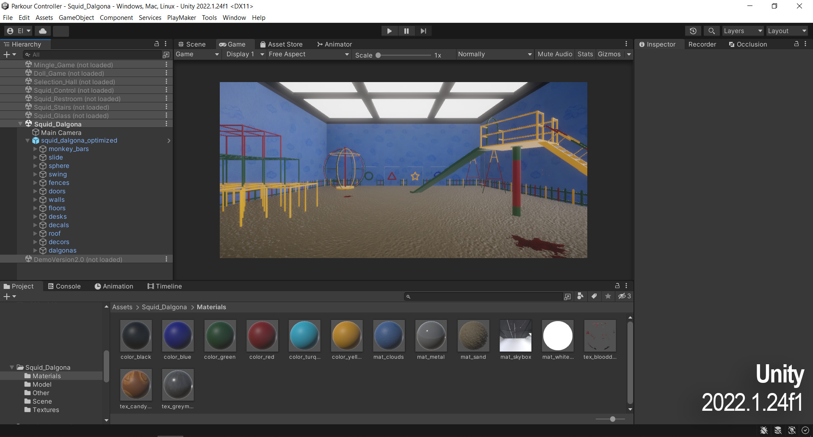Open Project panel three-dot menu
Viewport: 813px width, 437px height.
point(626,286)
